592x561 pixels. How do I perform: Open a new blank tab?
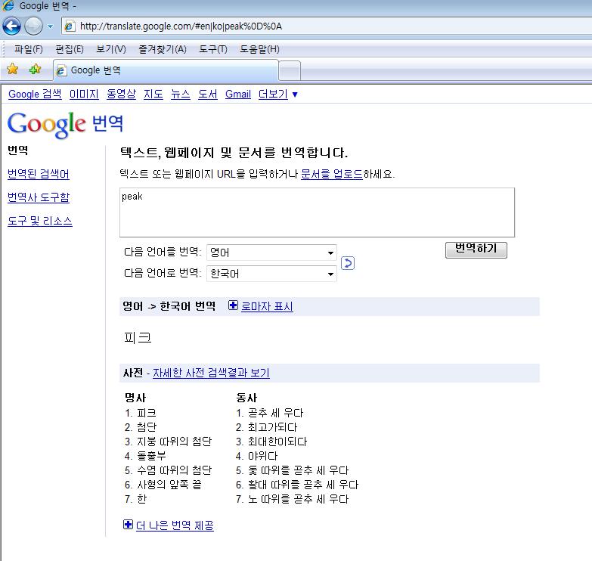tap(290, 70)
